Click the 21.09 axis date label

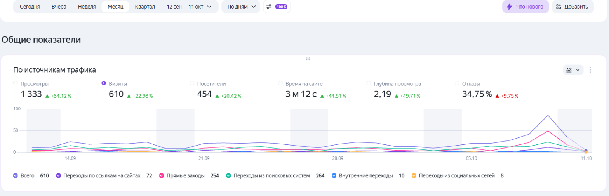tap(204, 158)
